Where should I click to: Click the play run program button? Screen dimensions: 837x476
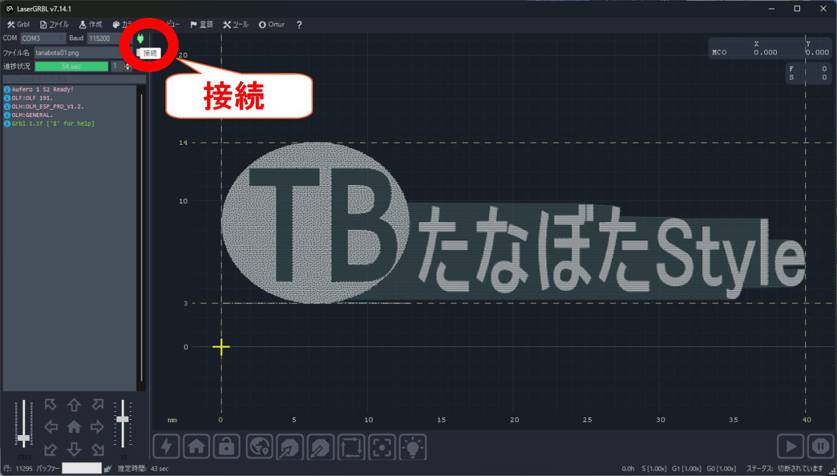pyautogui.click(x=791, y=446)
